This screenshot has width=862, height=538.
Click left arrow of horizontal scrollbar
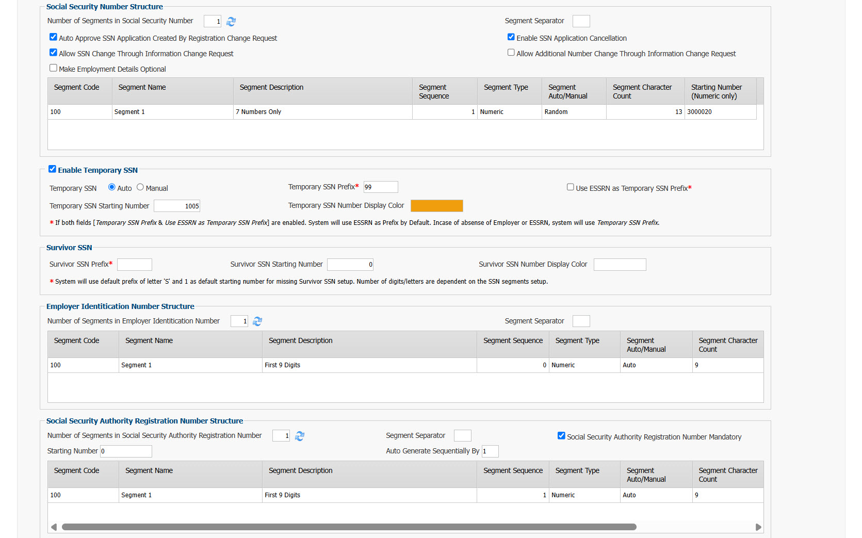click(x=54, y=527)
